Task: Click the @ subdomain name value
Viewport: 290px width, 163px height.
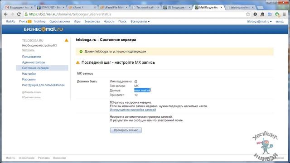Action: coord(136,81)
